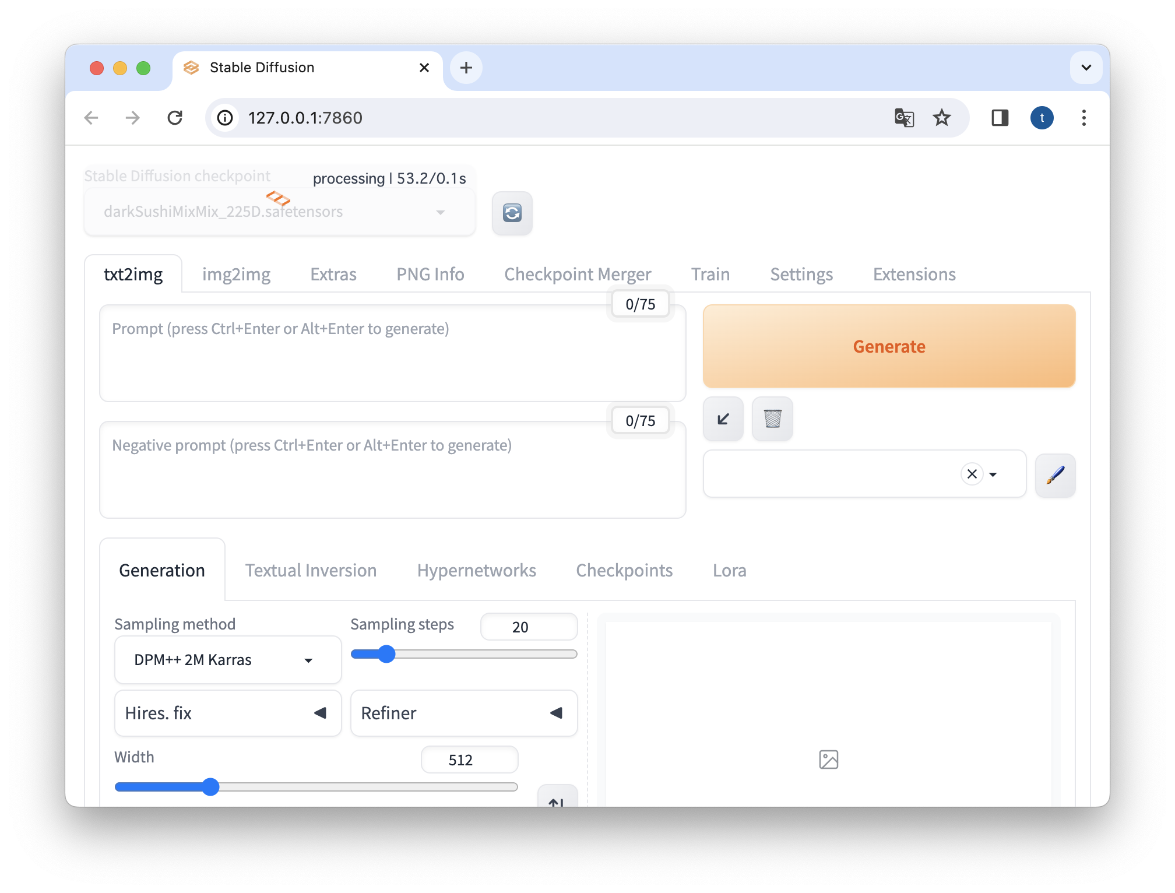Reload the page with the refresh icon
This screenshot has height=893, width=1175.
[175, 118]
